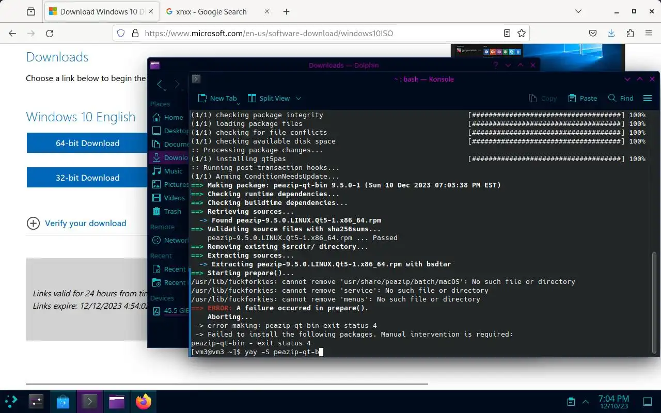Click the tracking protection shield icon

(x=121, y=33)
